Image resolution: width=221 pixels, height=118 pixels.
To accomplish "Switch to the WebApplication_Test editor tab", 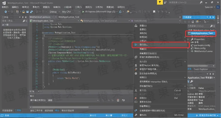I will click(x=69, y=17).
